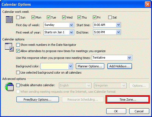
Task: Click the globe calendar advanced options icon
Action: [x=9, y=87]
